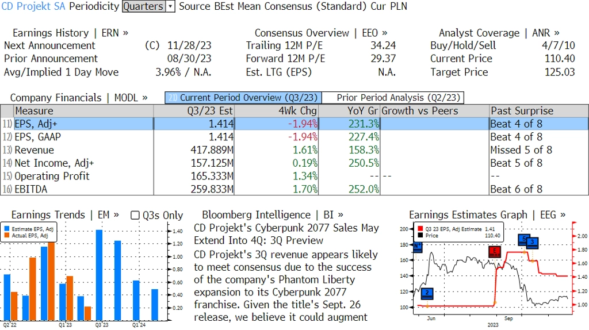Viewport: 589px width, 330px height.
Task: Click the EBITDA estimate 259.833M
Action: [x=212, y=189]
